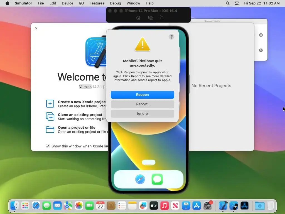This screenshot has height=214, width=285.
Task: Open Calendar from the Dock
Action: point(100,206)
